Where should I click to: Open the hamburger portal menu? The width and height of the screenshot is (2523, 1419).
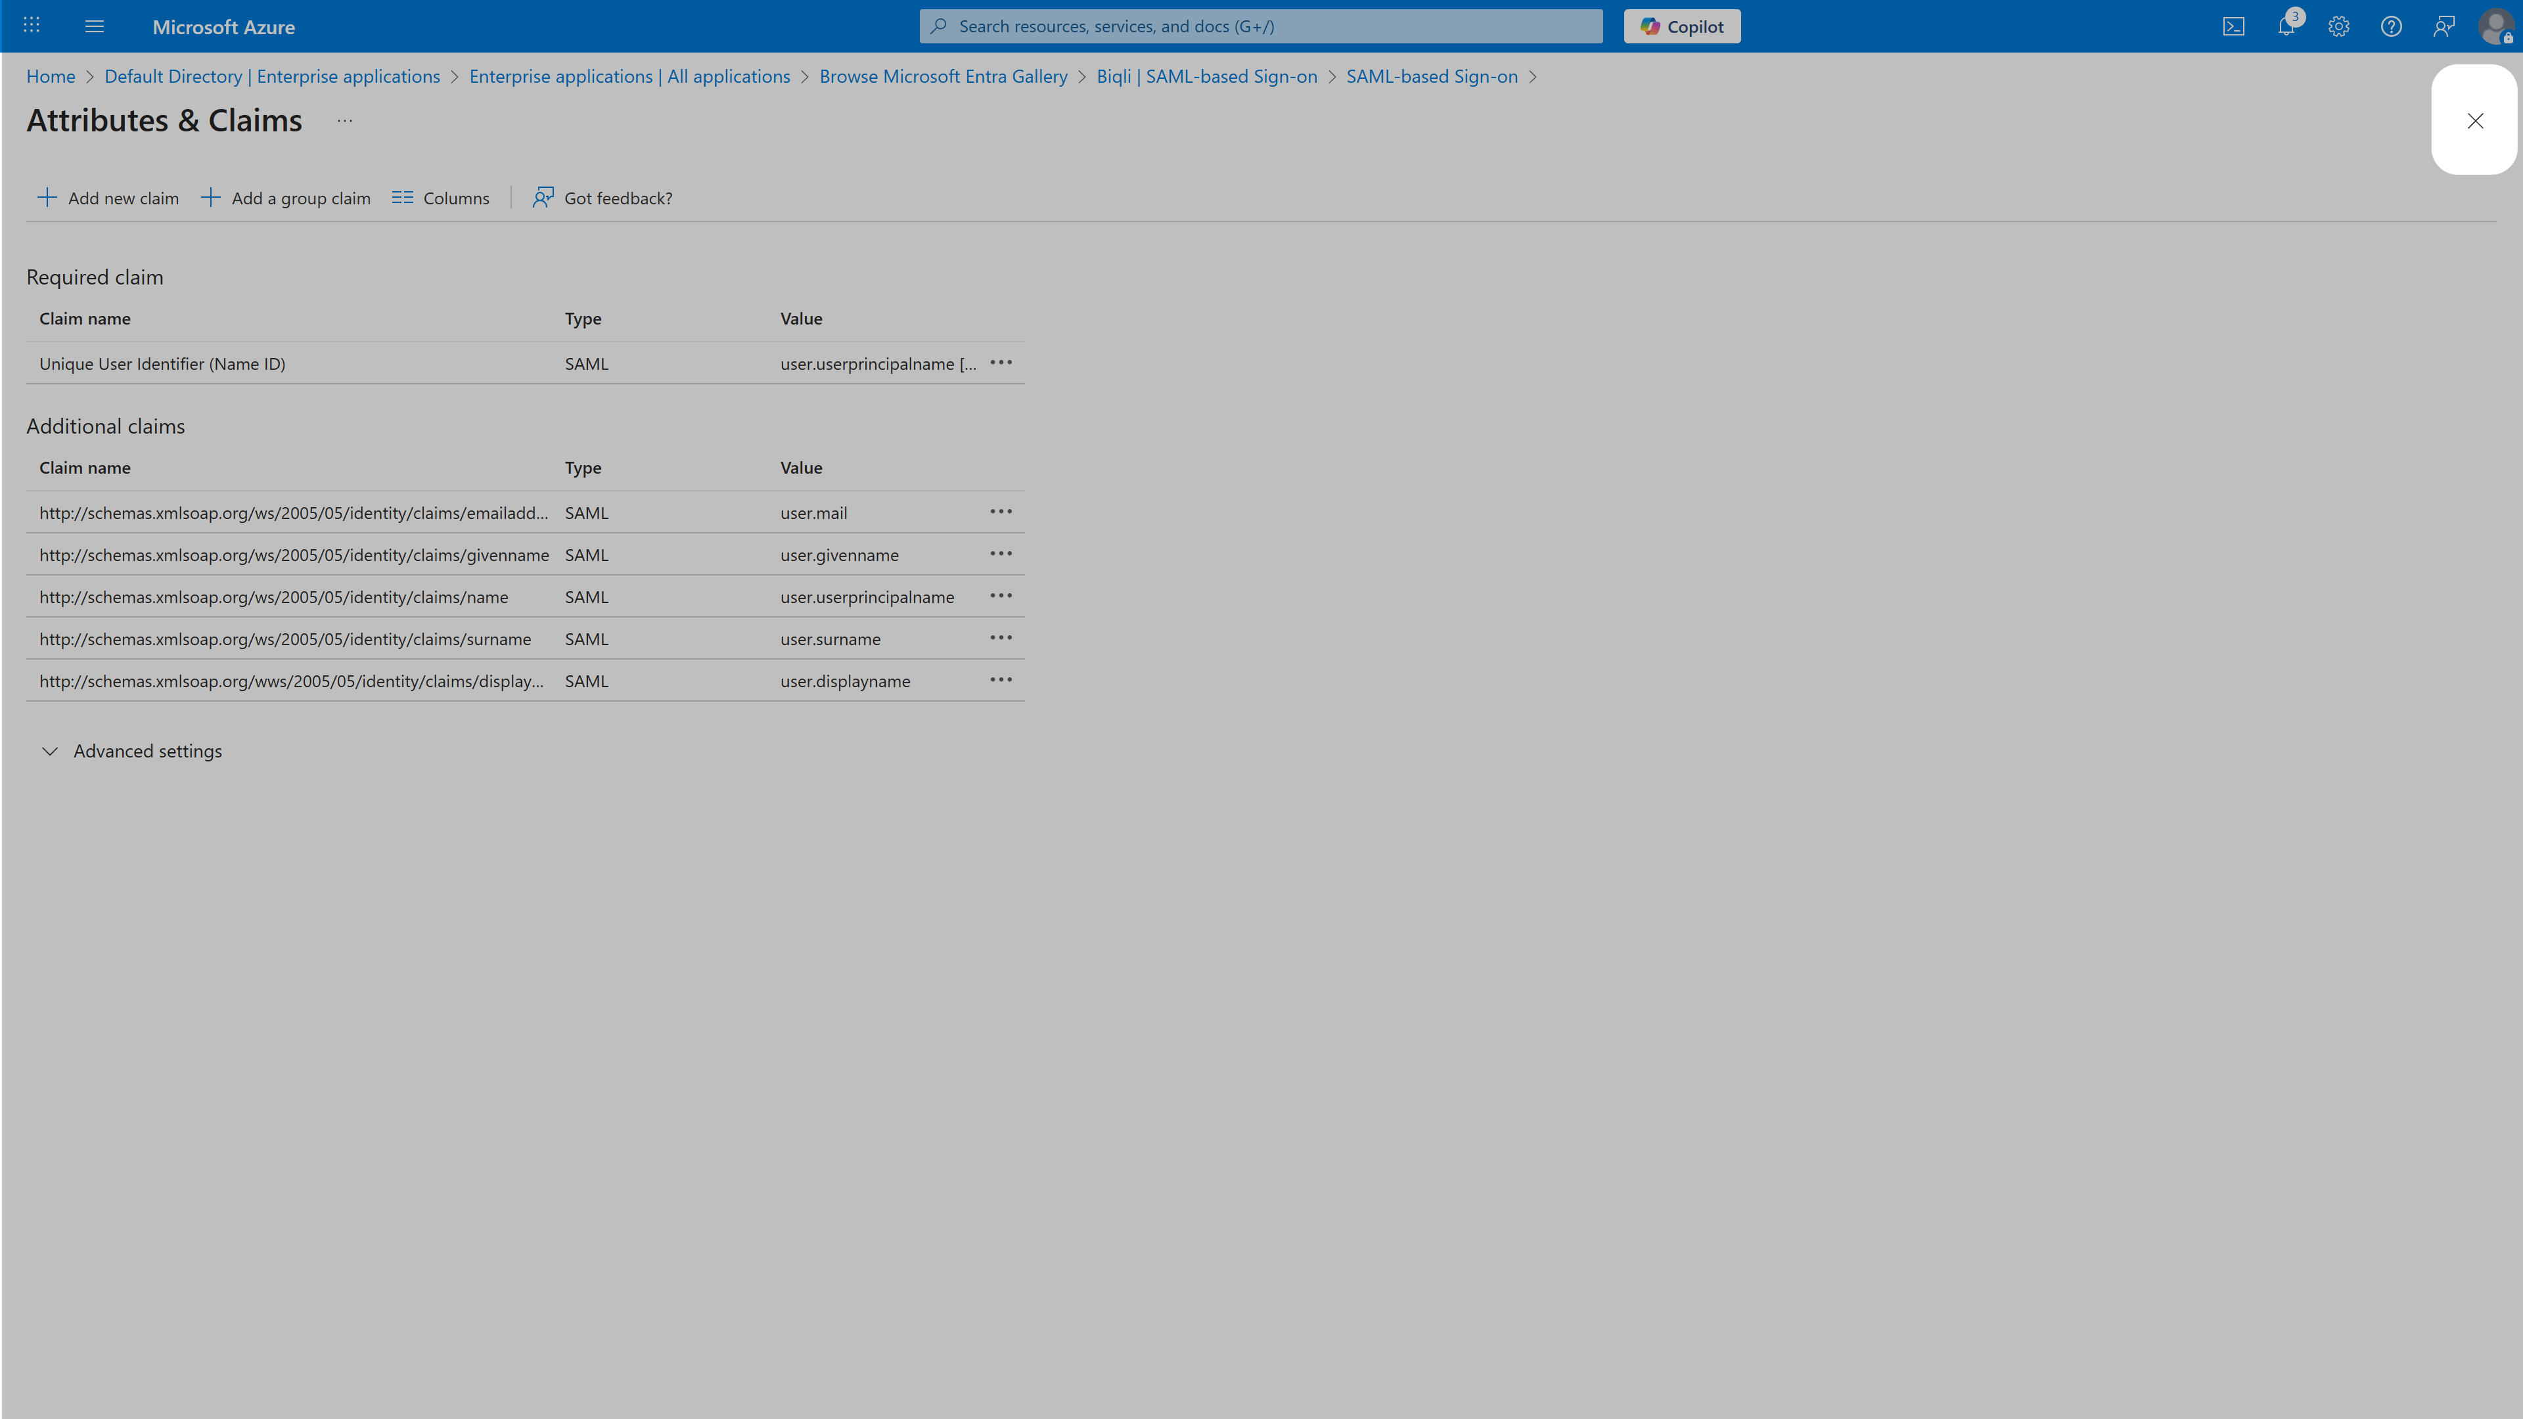[x=94, y=26]
